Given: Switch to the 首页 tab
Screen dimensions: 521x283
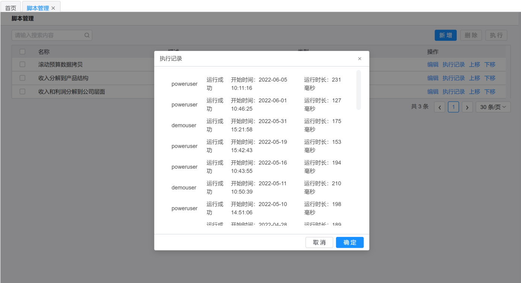Looking at the screenshot, I should pyautogui.click(x=11, y=8).
